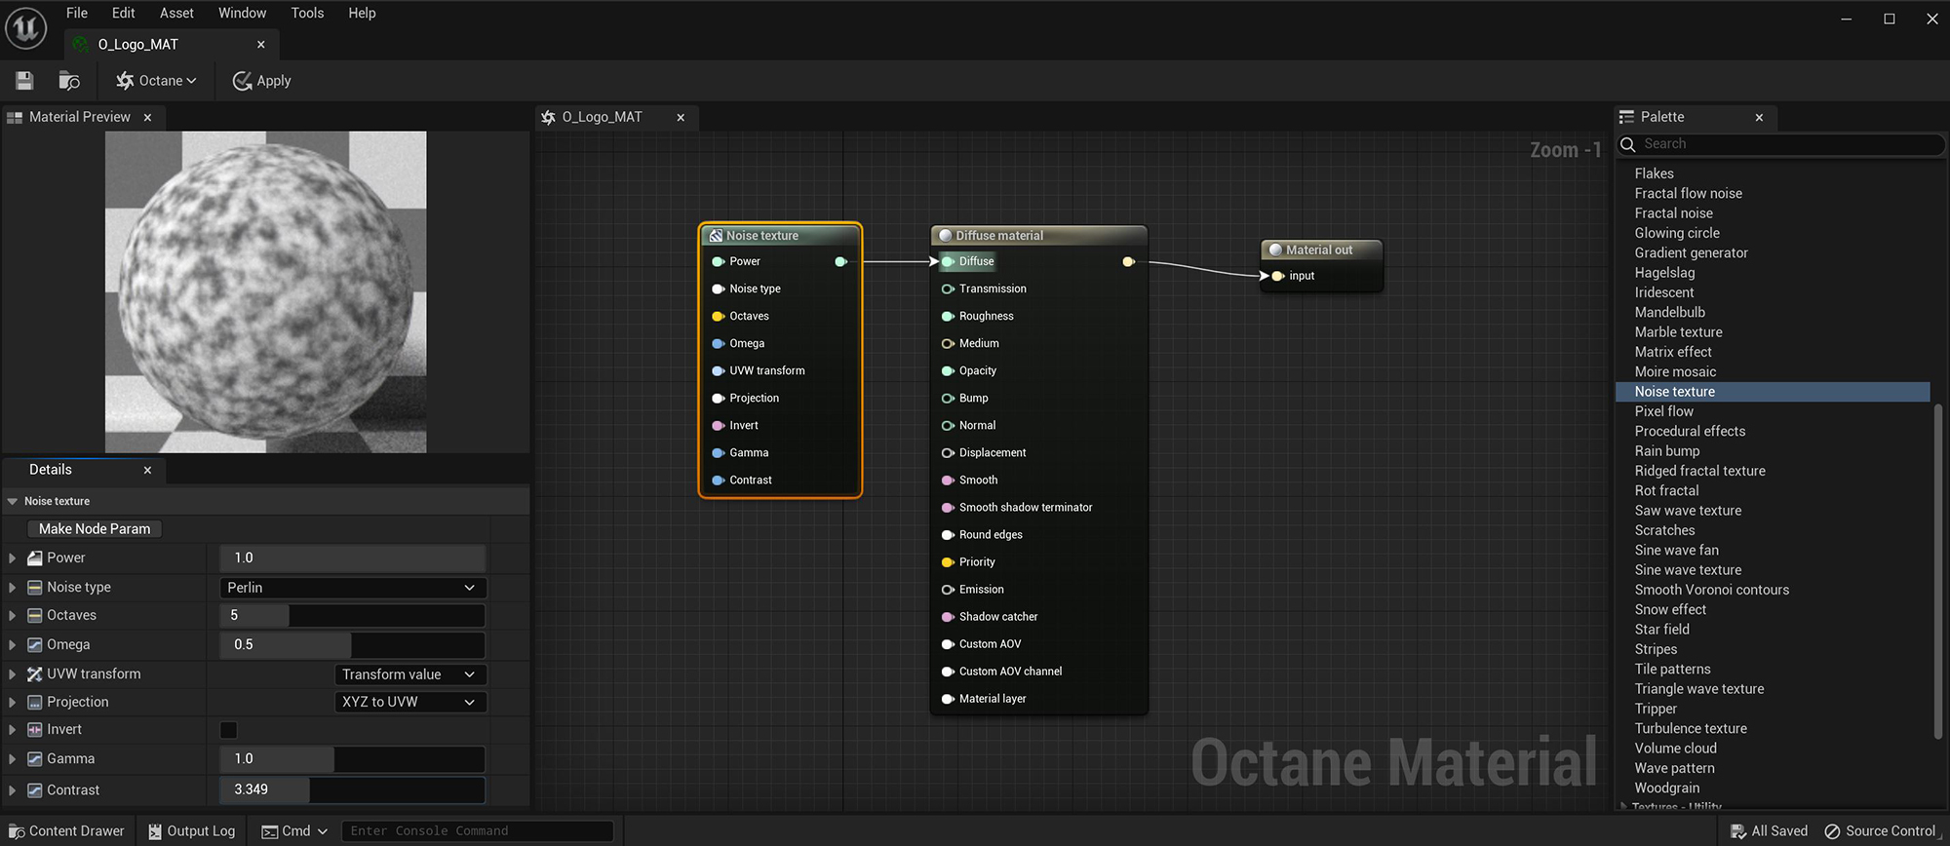This screenshot has width=1950, height=846.
Task: Click the Output Log icon
Action: point(155,831)
